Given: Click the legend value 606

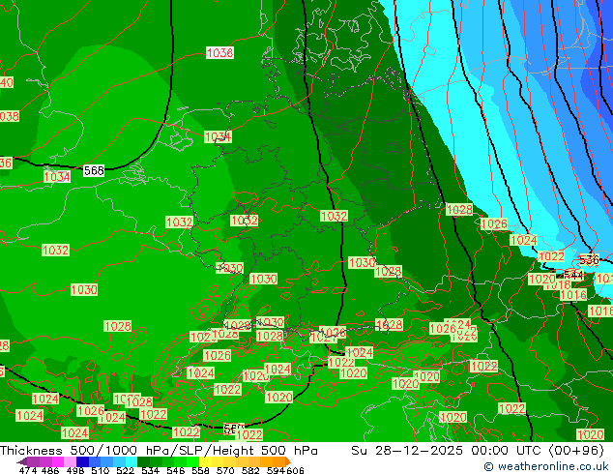Looking at the screenshot, I should (295, 470).
